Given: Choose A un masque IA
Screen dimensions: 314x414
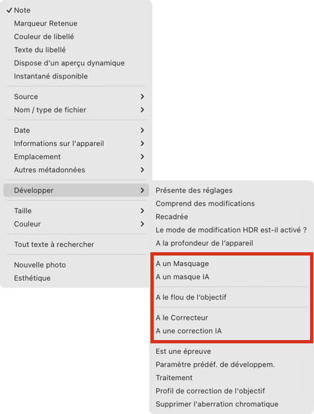Looking at the screenshot, I should 232,277.
